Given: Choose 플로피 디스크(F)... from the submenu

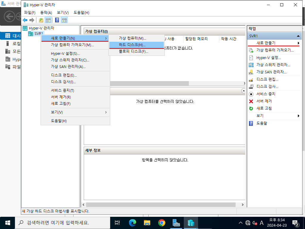Looking at the screenshot, I should [137, 52].
